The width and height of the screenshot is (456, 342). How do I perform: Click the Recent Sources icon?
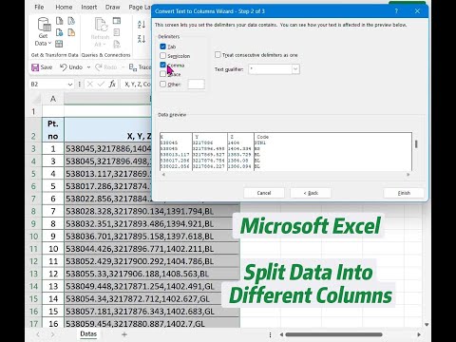point(71,21)
